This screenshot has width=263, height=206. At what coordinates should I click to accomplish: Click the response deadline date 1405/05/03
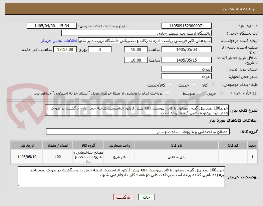(x=186, y=50)
